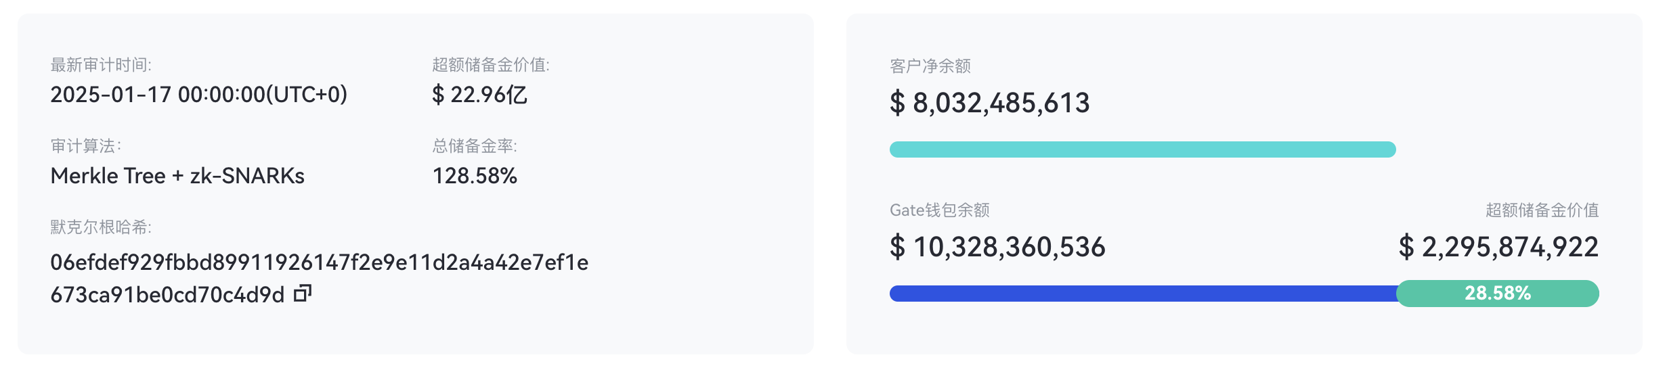1667x372 pixels.
Task: Click the hash line starting with 673ca91be0
Action: point(167,295)
